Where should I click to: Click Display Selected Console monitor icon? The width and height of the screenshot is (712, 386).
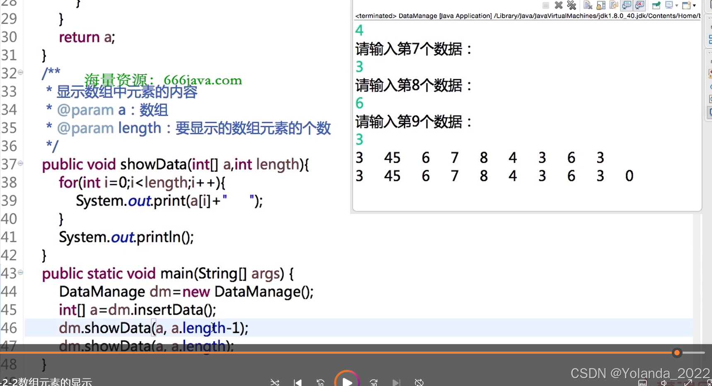click(669, 5)
